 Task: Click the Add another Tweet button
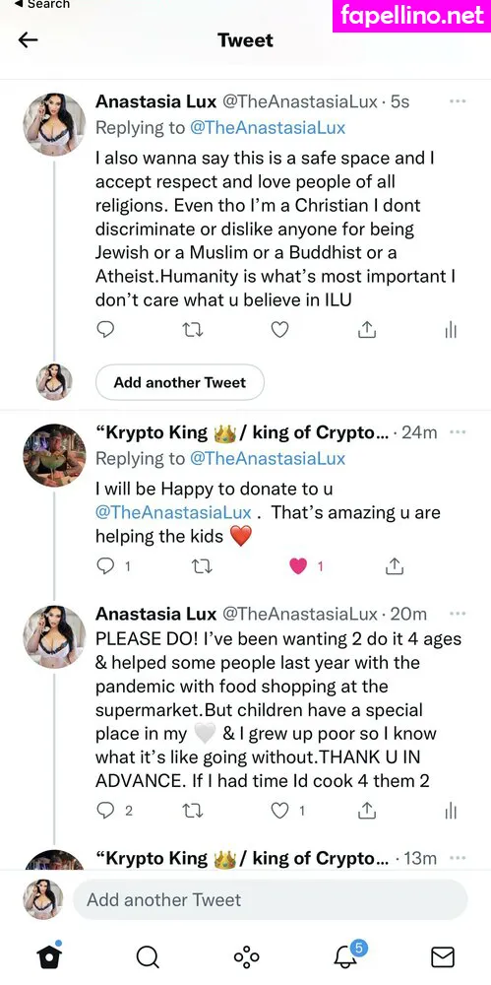point(179,382)
